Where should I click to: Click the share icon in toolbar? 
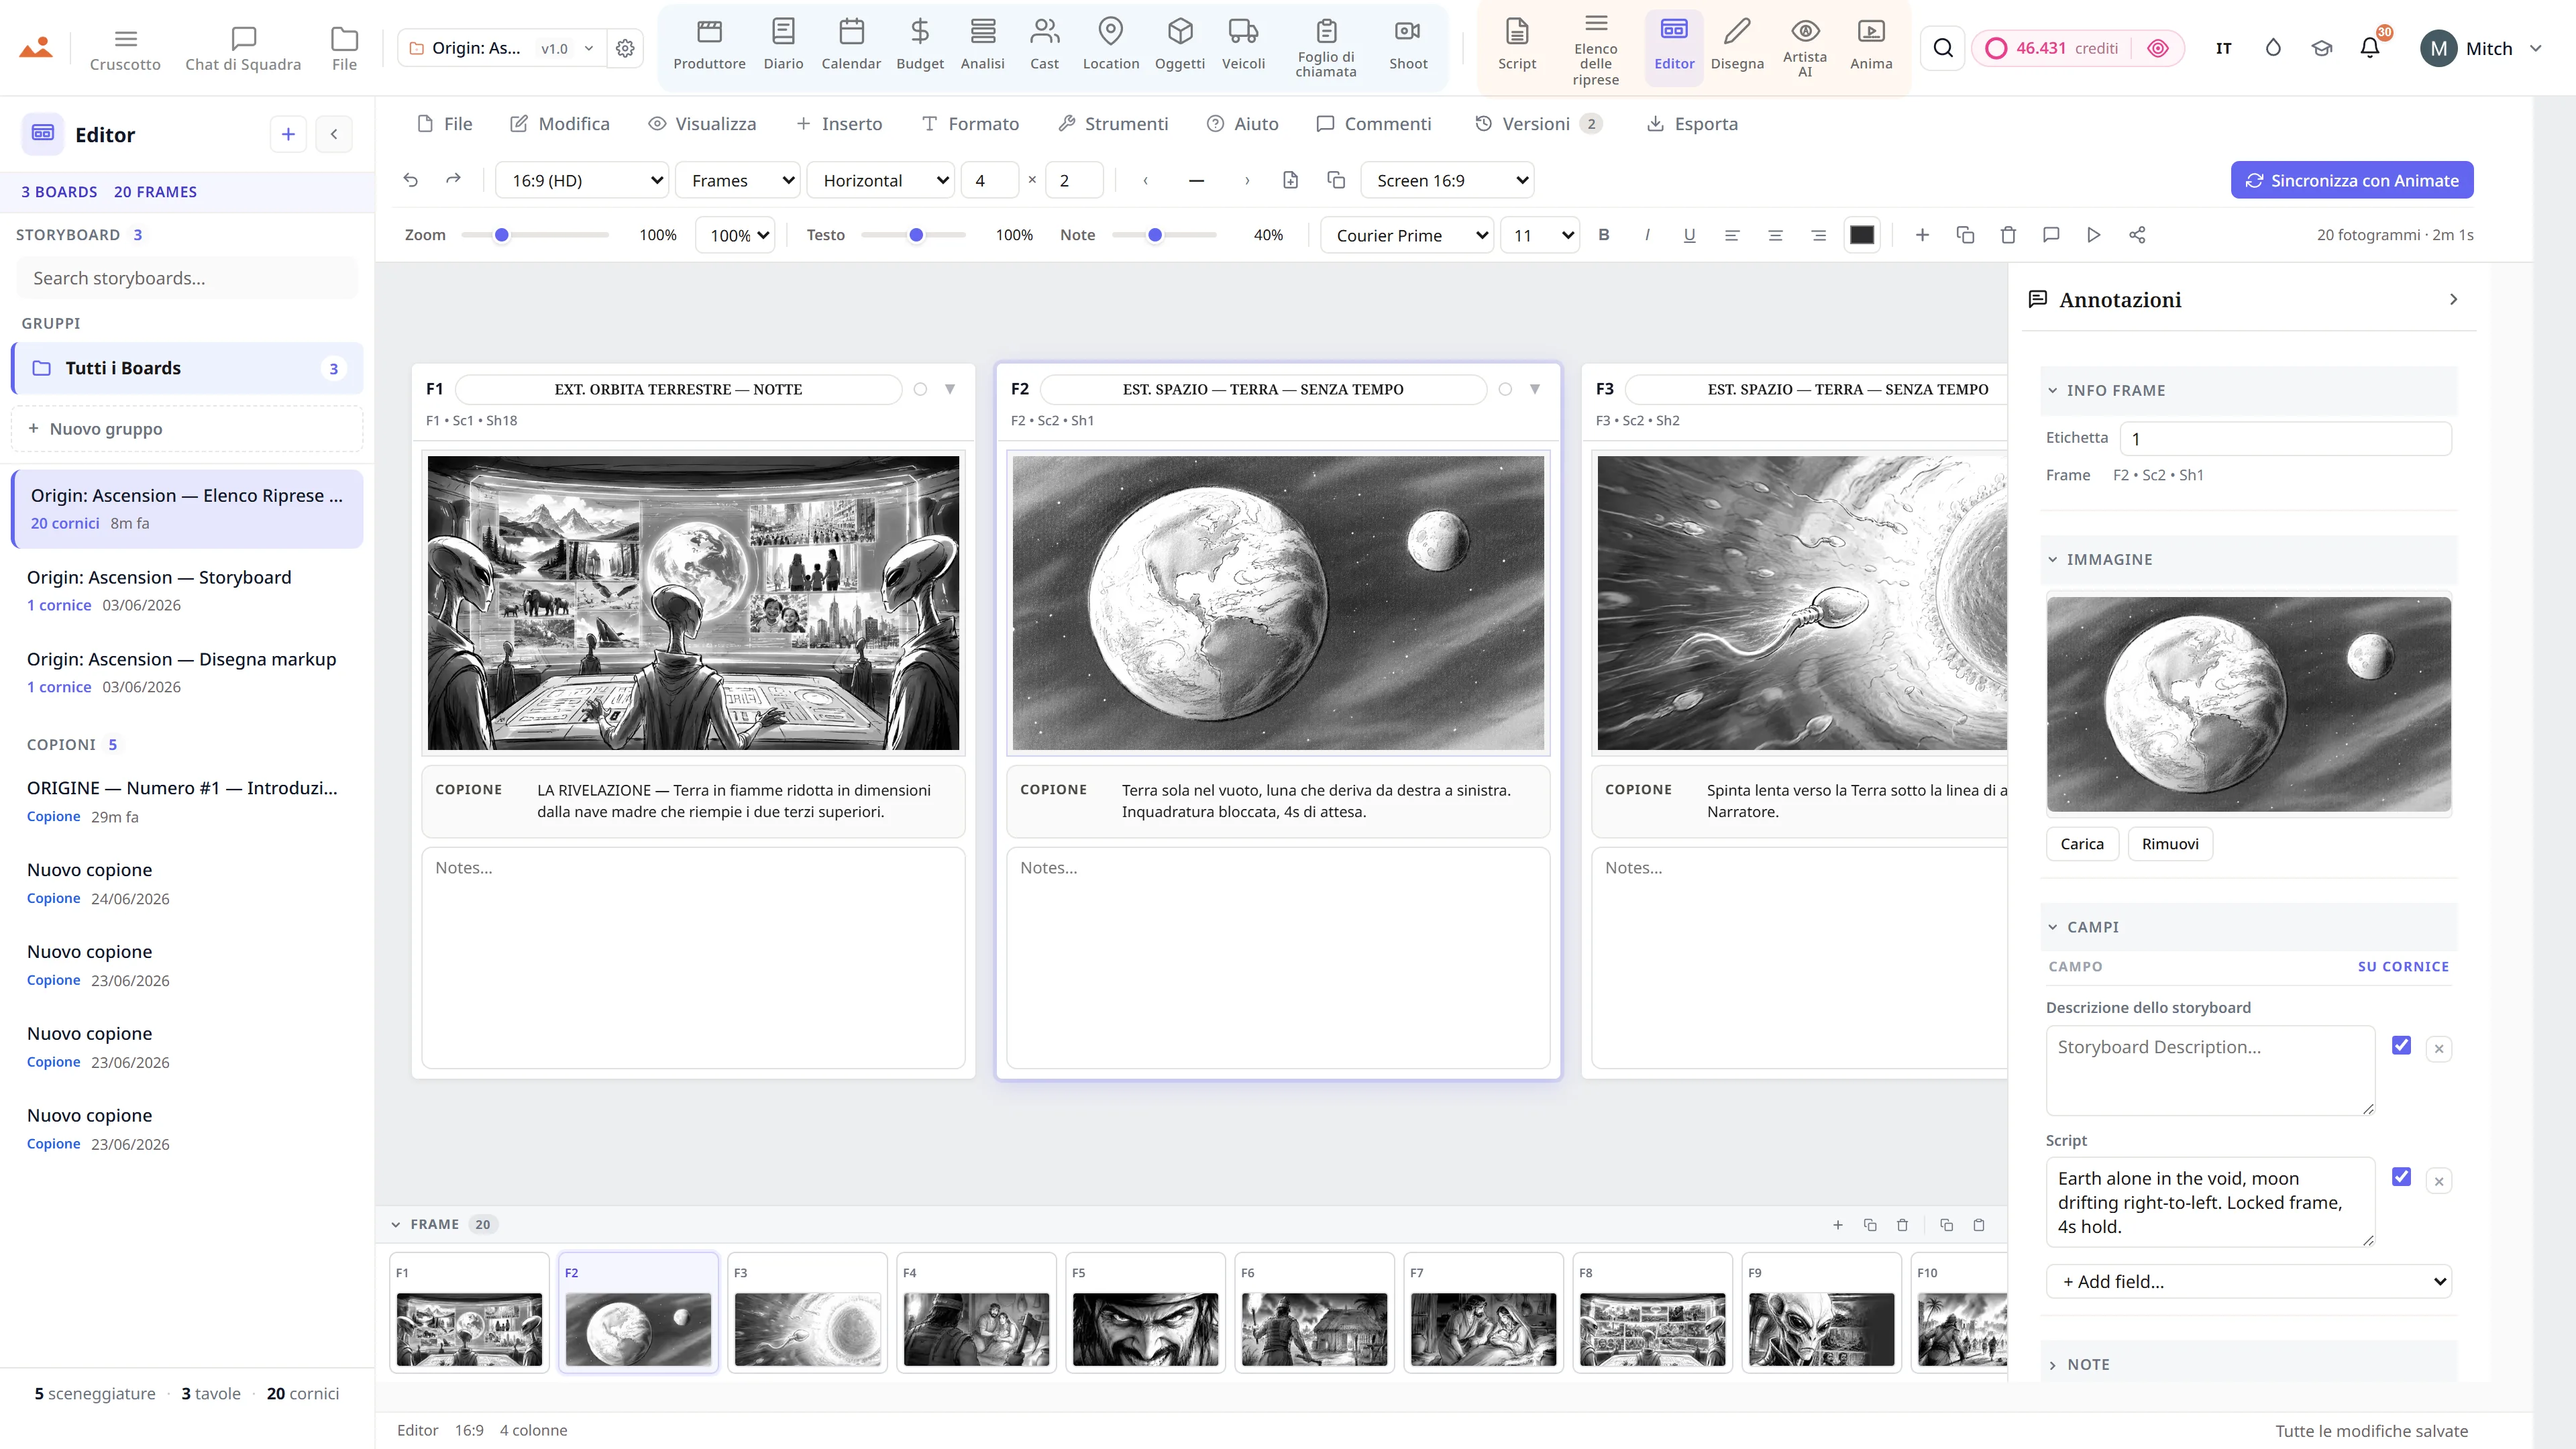click(2136, 235)
